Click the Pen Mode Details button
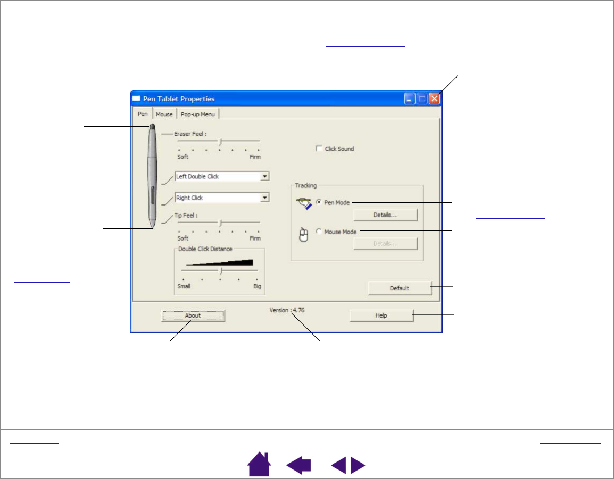Viewport: 614px width, 479px height. click(x=385, y=215)
